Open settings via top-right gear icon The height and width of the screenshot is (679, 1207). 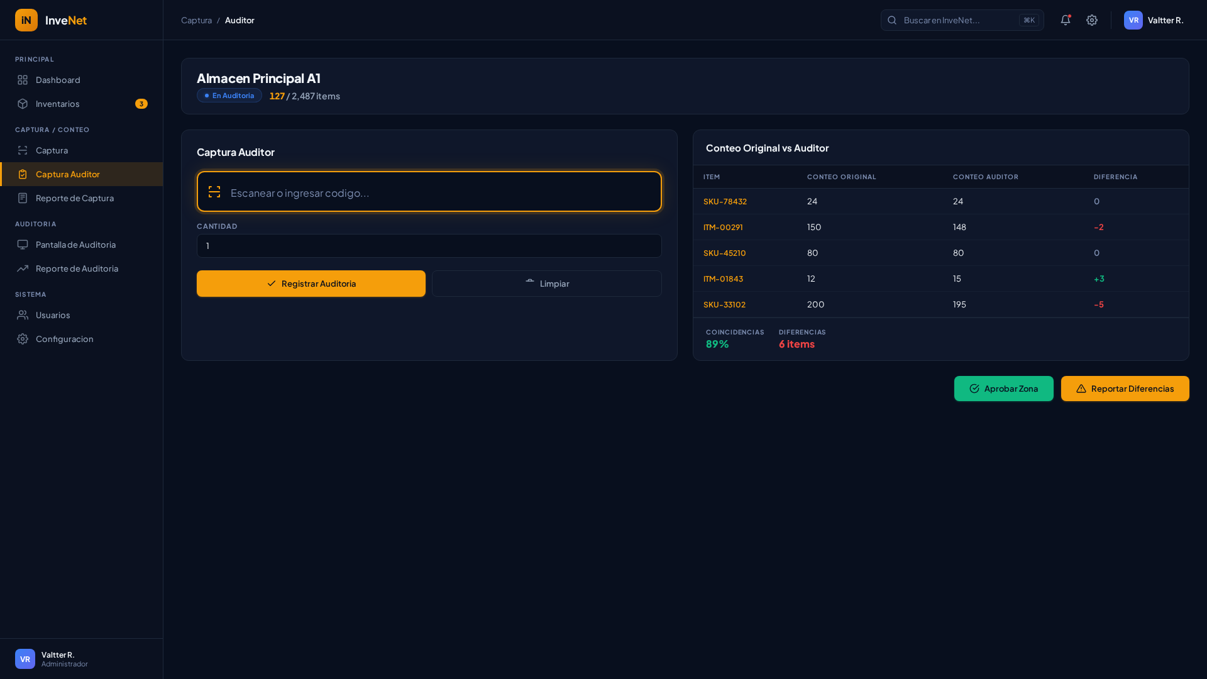point(1092,20)
